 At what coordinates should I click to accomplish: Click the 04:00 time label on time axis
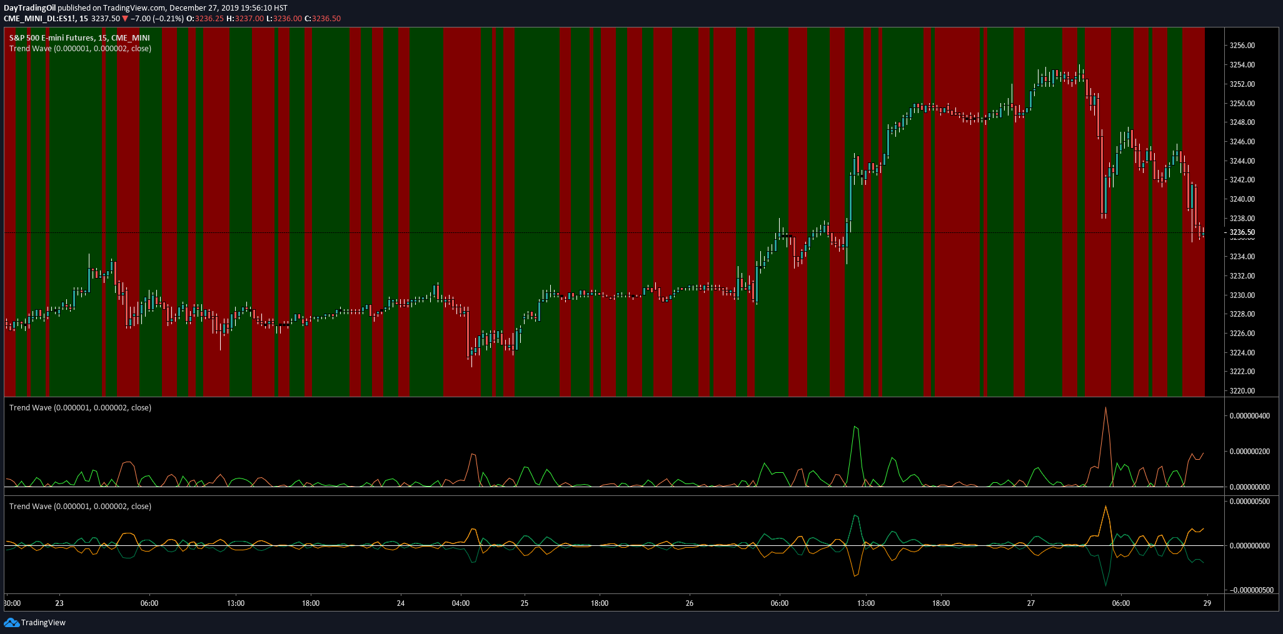tap(461, 603)
